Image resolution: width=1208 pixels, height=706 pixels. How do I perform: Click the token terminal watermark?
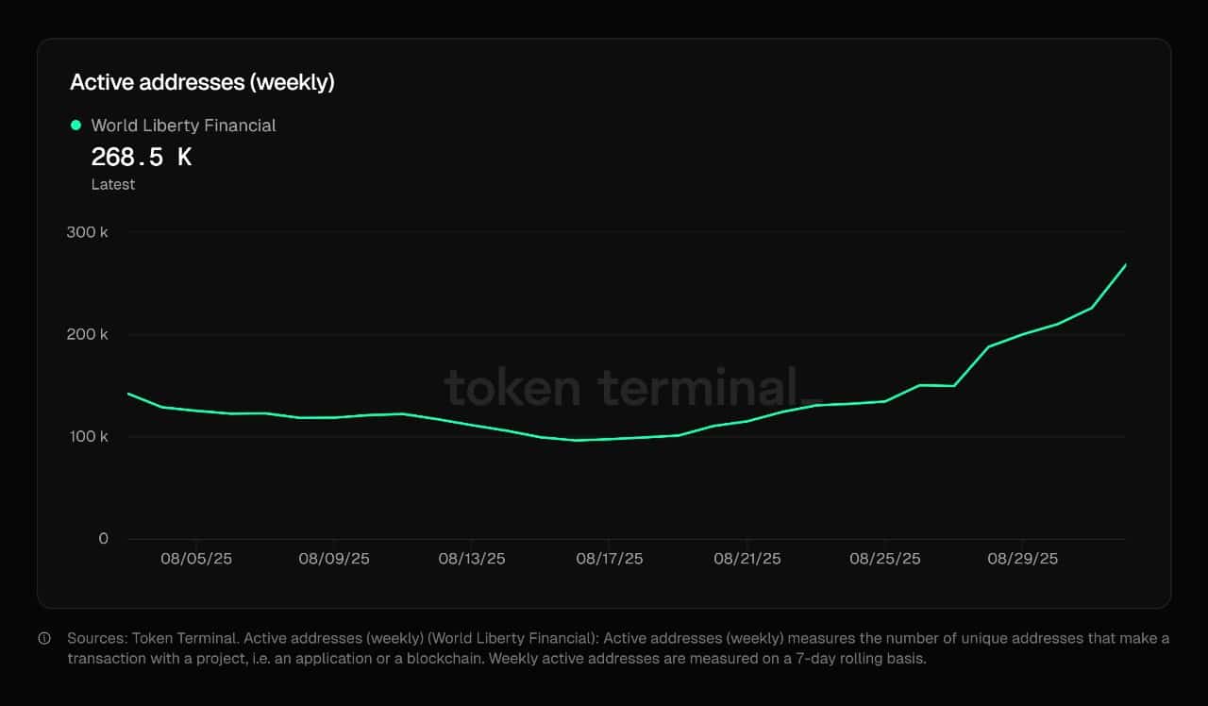[x=632, y=387]
